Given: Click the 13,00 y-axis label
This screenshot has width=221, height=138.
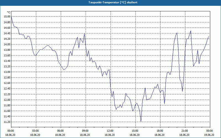Looking at the screenshot, I should click(x=7, y=72).
